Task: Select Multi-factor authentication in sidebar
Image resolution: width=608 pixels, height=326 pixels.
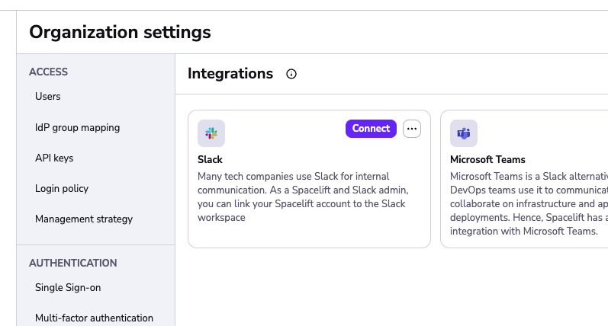Action: (x=94, y=318)
